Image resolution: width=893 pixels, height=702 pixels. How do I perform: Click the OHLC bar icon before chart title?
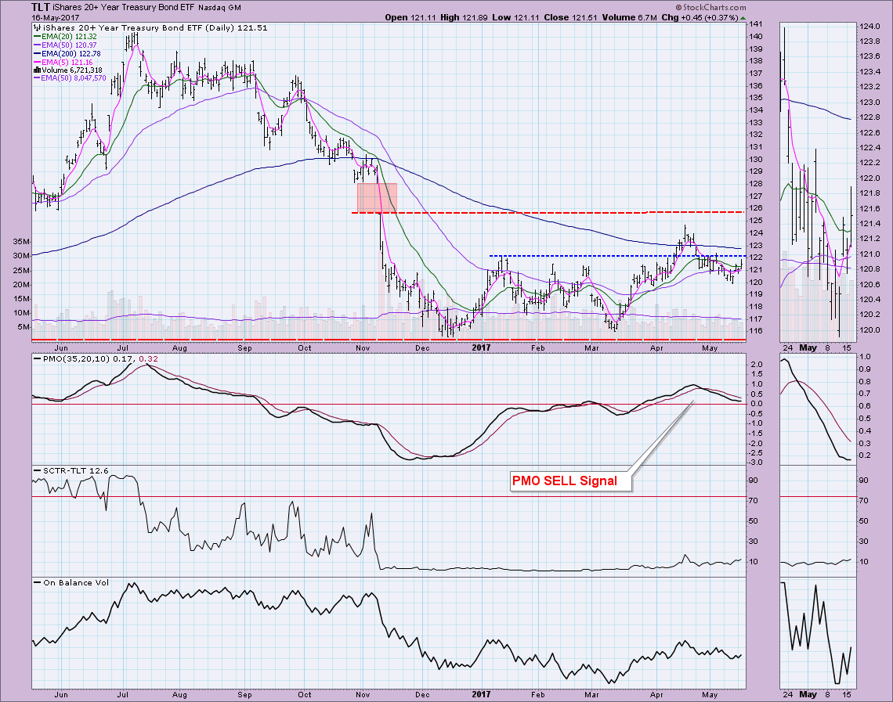(37, 27)
